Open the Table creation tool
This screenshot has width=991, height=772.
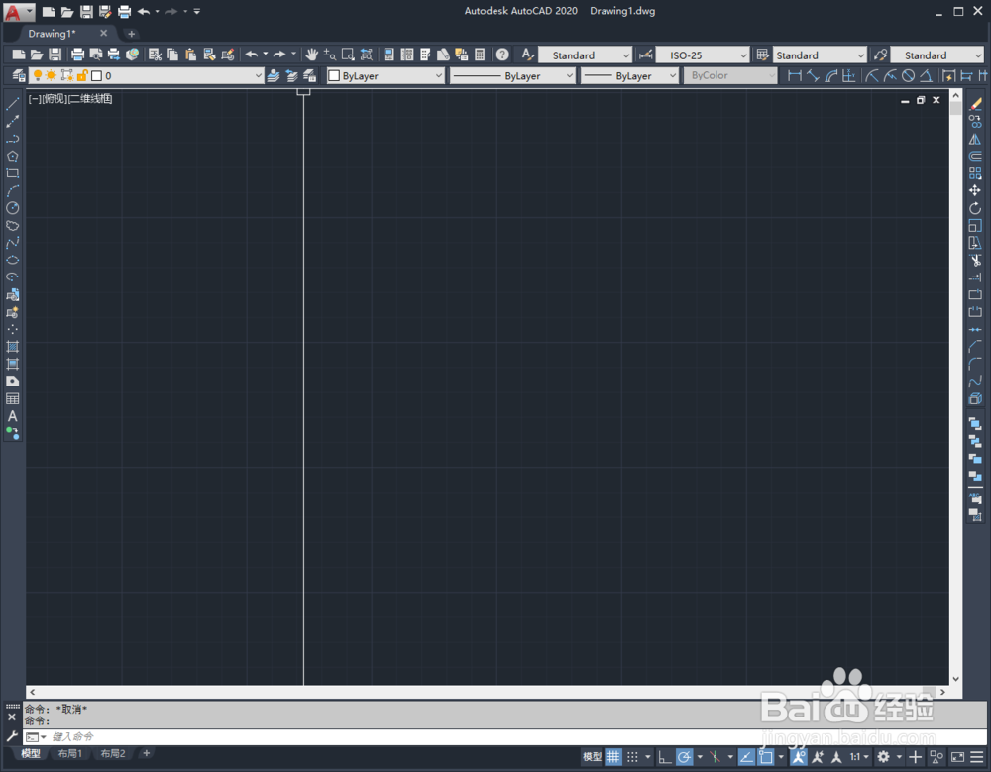[12, 396]
